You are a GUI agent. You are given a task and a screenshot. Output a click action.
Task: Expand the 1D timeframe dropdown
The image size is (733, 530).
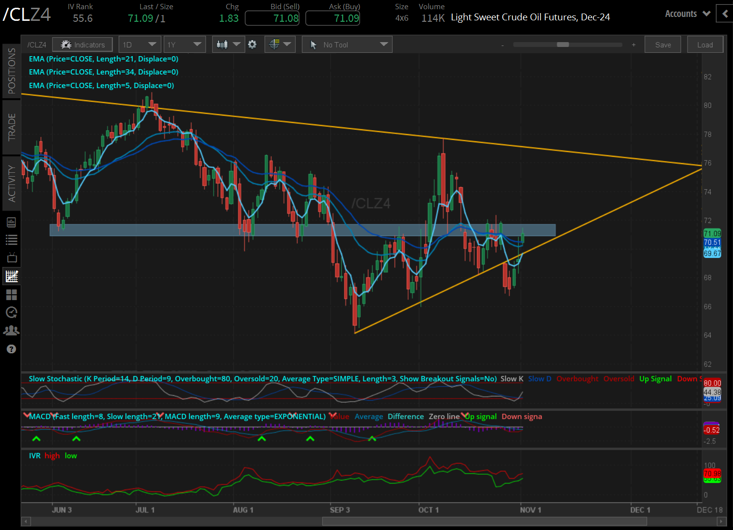point(140,44)
